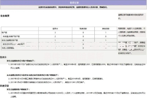This screenshot has height=102, width=147.
Task: Select the 其他贷款 section heading
Action: tap(5, 86)
